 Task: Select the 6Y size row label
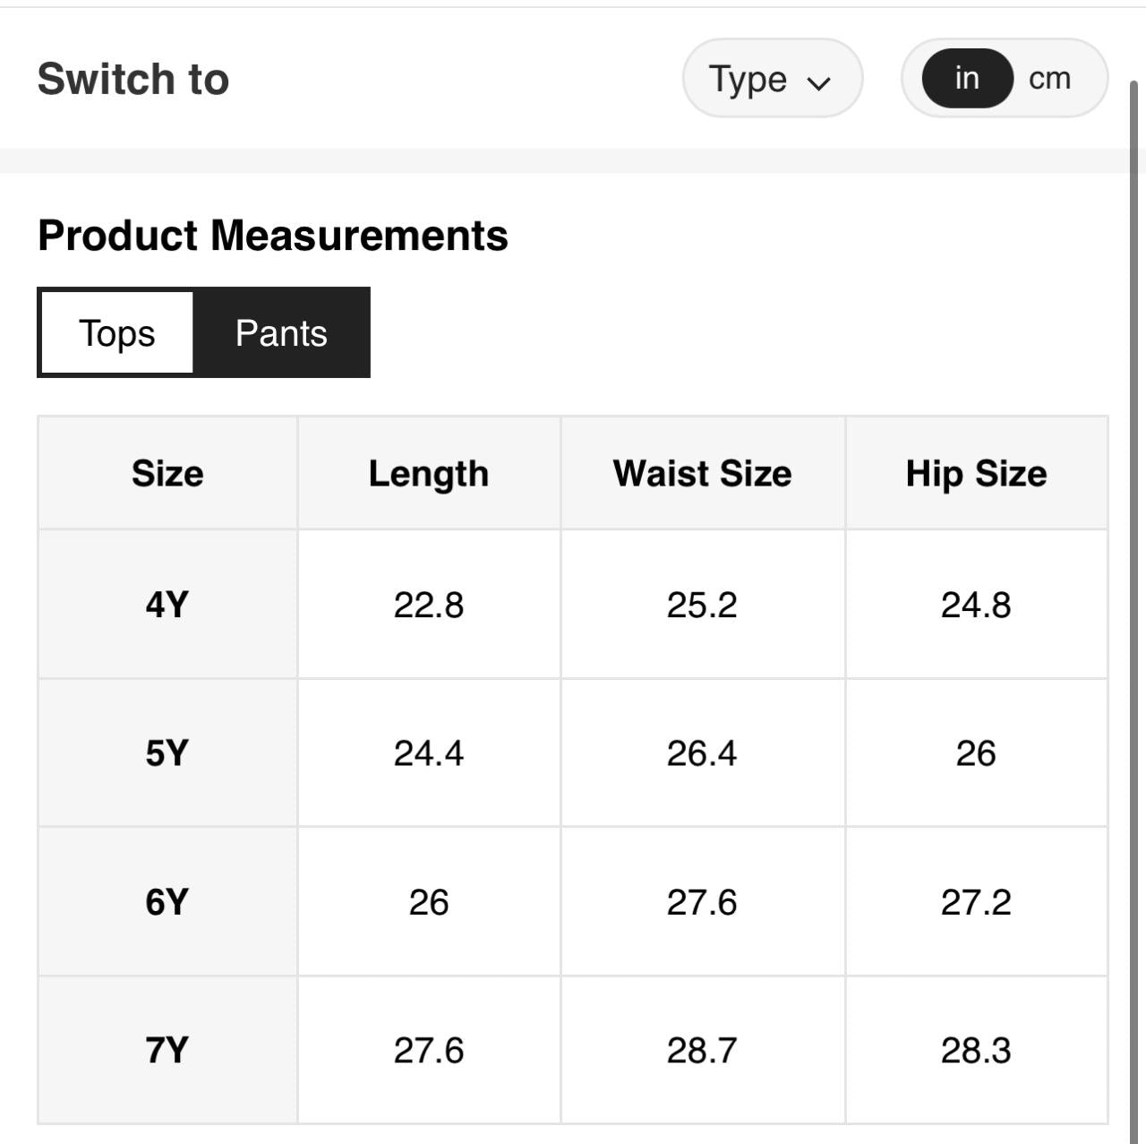pos(167,902)
